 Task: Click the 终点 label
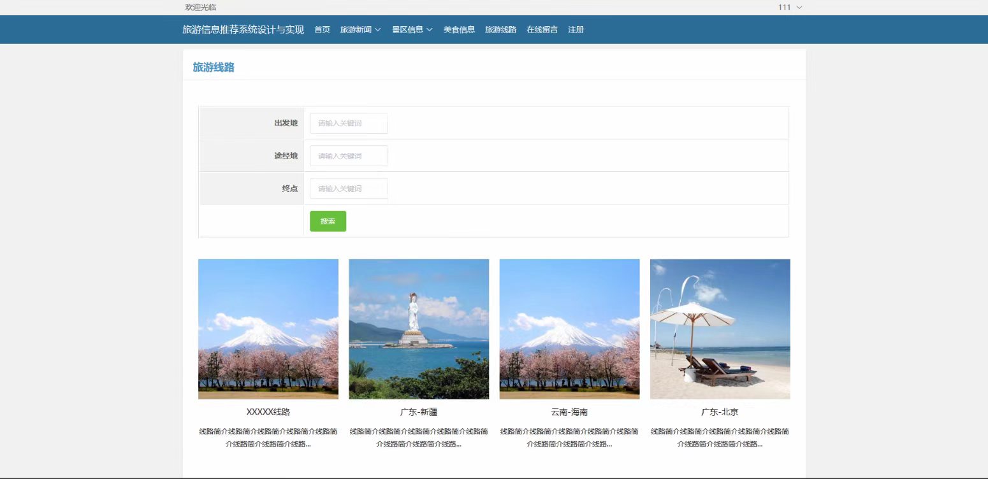[290, 189]
